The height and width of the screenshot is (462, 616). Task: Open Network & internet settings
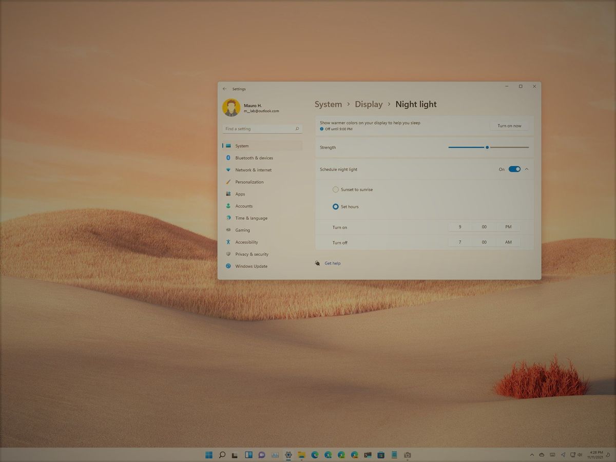click(262, 170)
